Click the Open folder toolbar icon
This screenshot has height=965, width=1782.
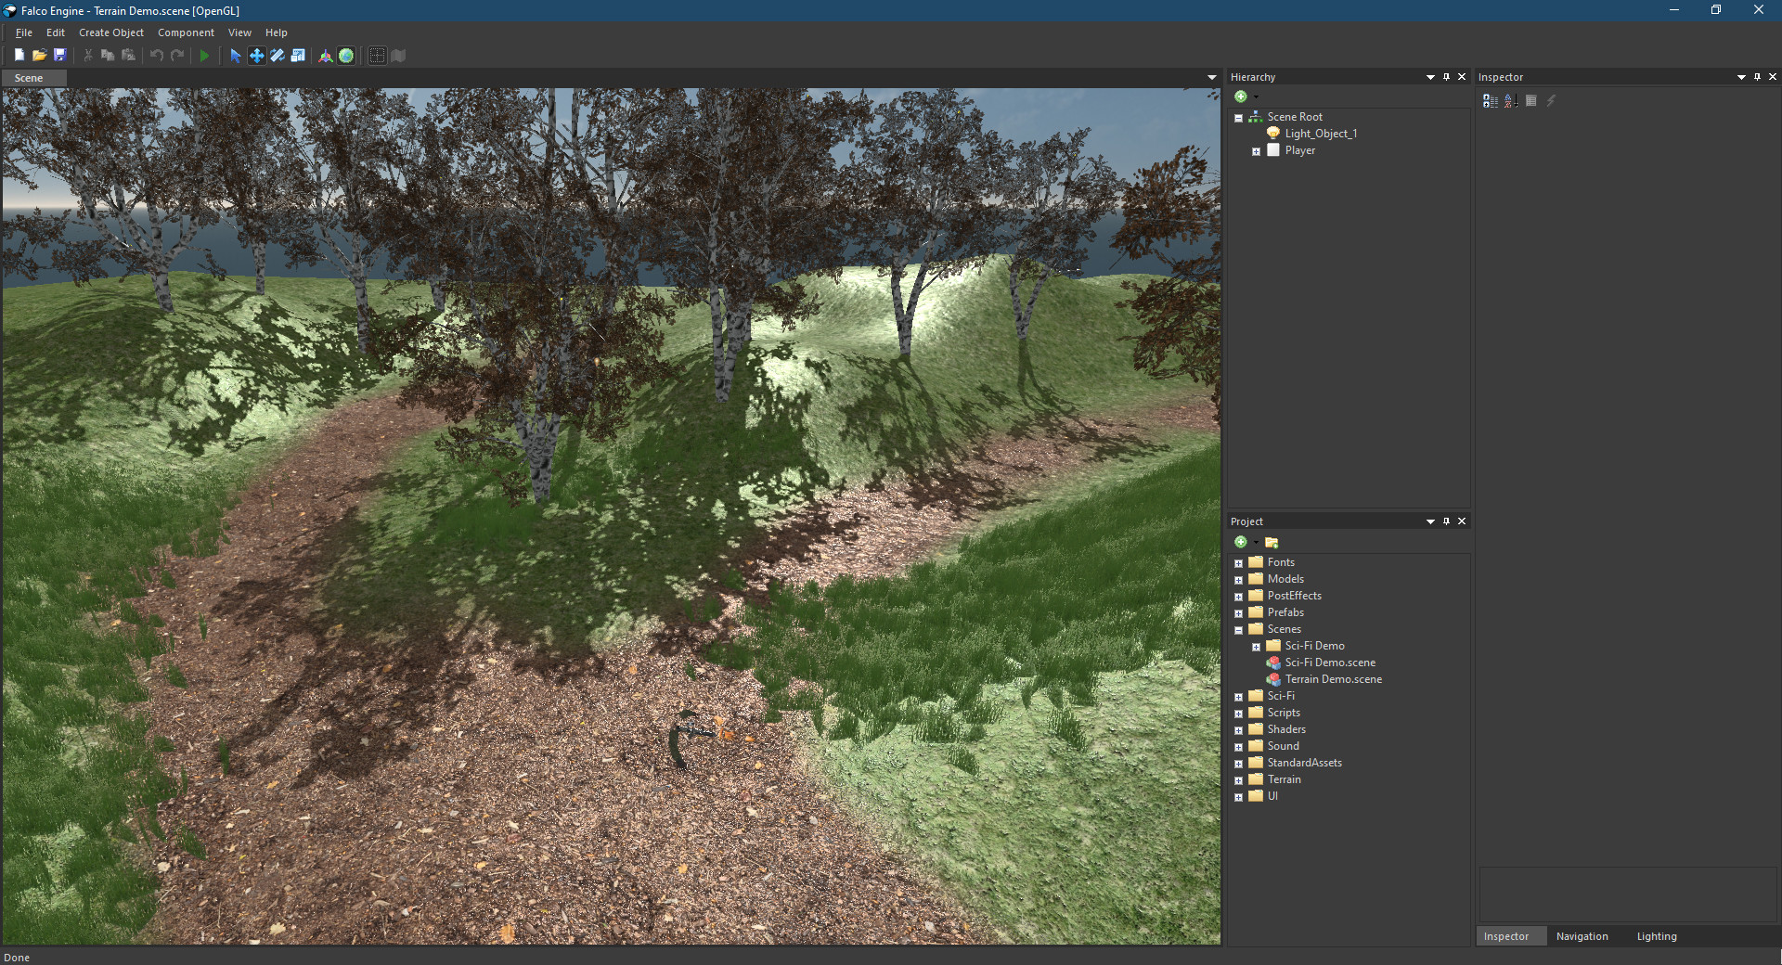click(x=39, y=56)
